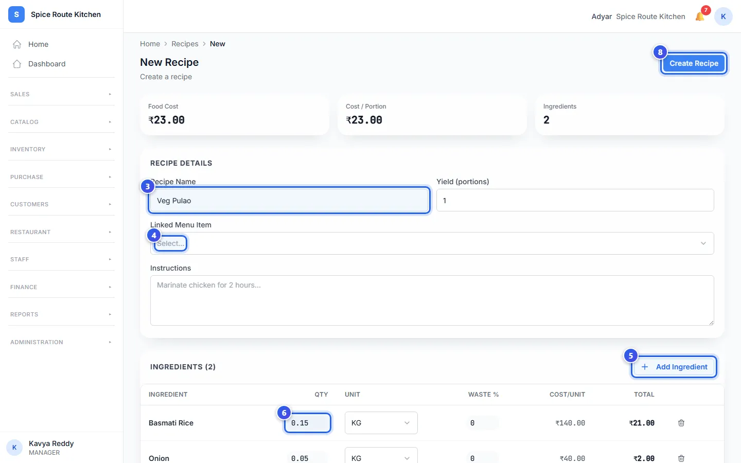Click the Instructions text area
This screenshot has height=463, width=741.
coord(432,300)
